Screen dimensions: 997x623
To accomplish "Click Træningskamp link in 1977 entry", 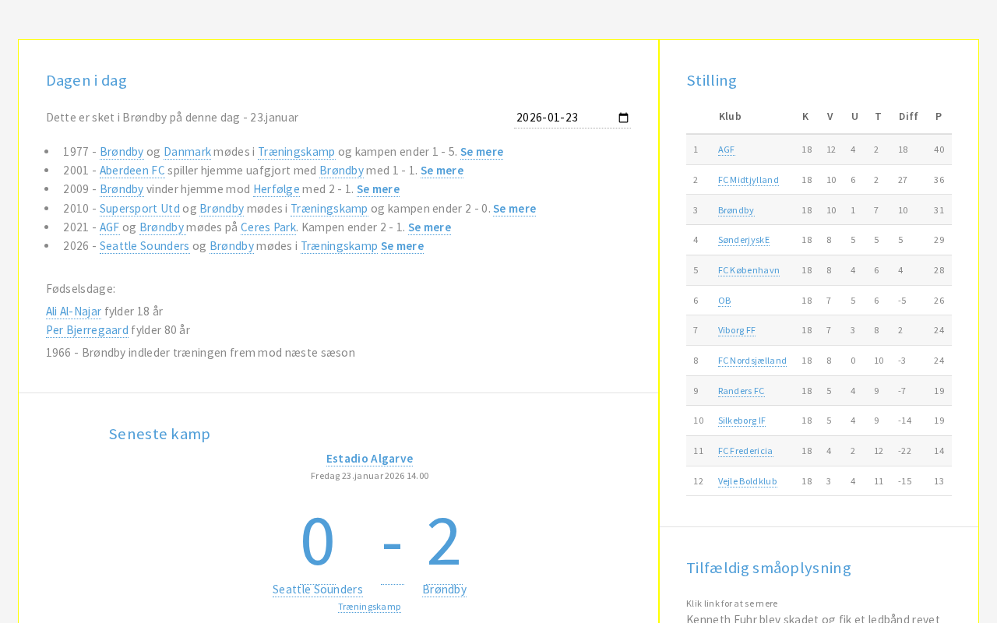I will pyautogui.click(x=296, y=152).
